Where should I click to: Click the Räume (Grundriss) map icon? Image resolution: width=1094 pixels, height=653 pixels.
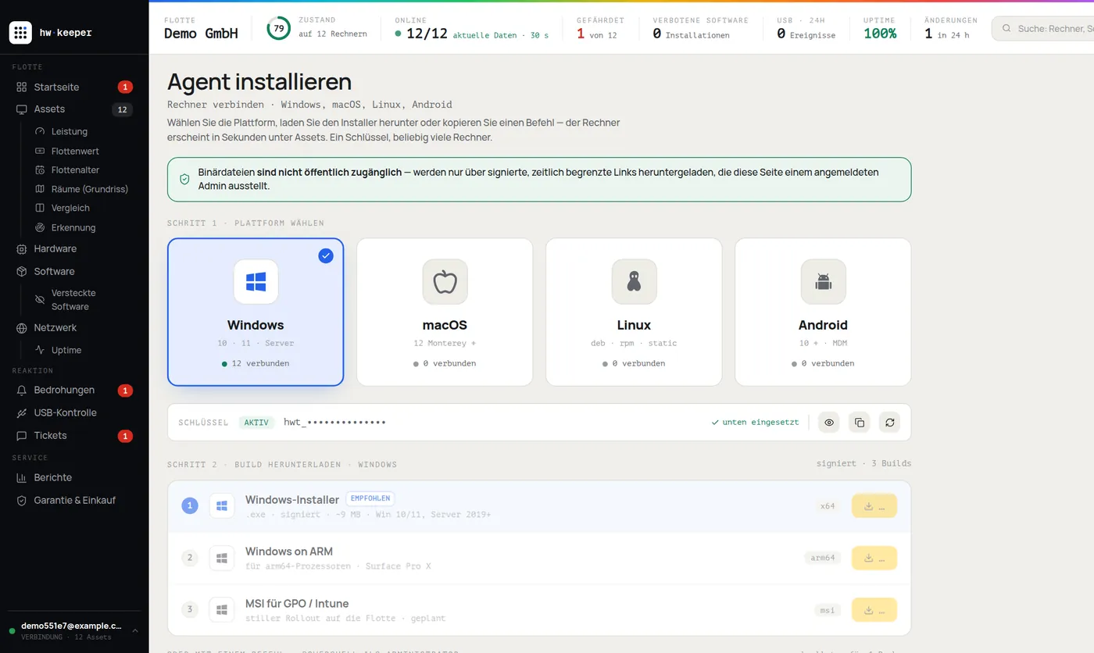point(41,189)
